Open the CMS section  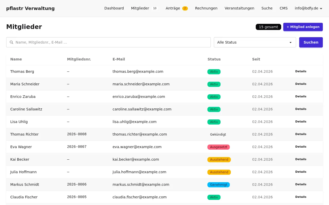click(x=284, y=8)
